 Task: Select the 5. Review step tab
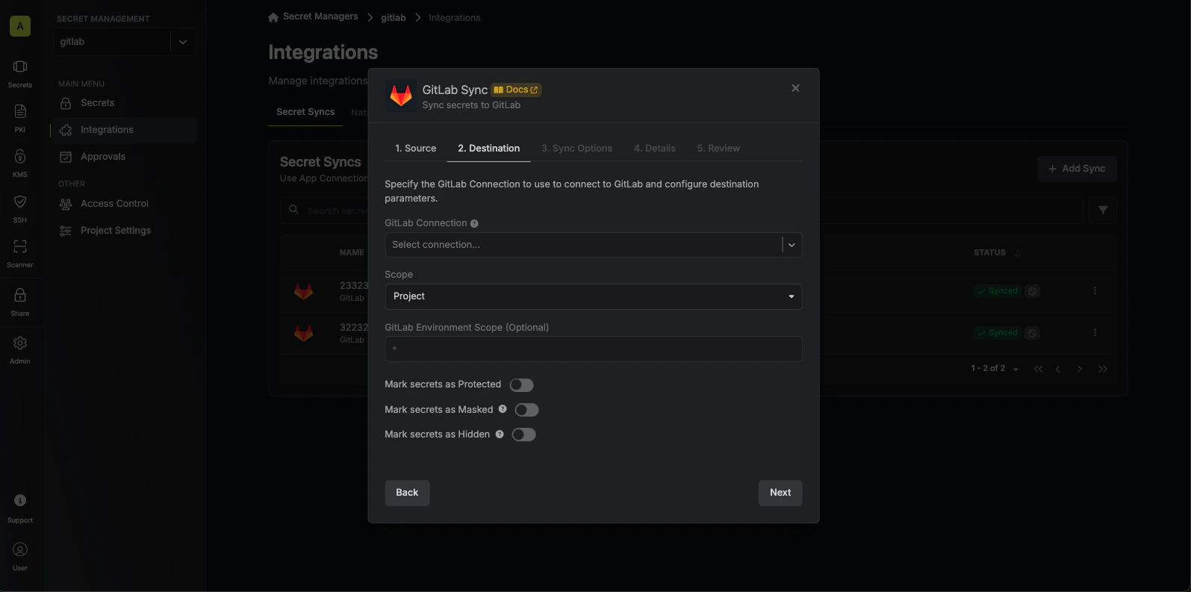point(718,149)
